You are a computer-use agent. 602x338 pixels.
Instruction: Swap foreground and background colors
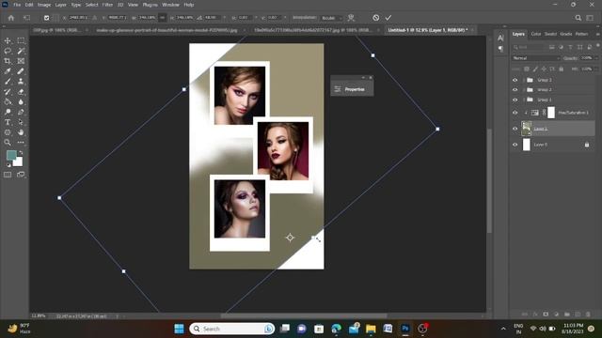pos(21,153)
